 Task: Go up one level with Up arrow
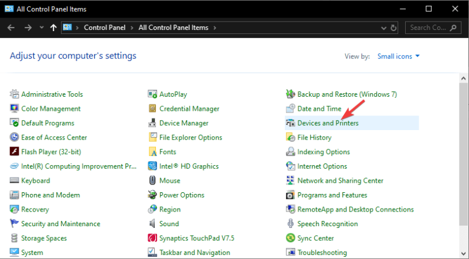[x=53, y=28]
